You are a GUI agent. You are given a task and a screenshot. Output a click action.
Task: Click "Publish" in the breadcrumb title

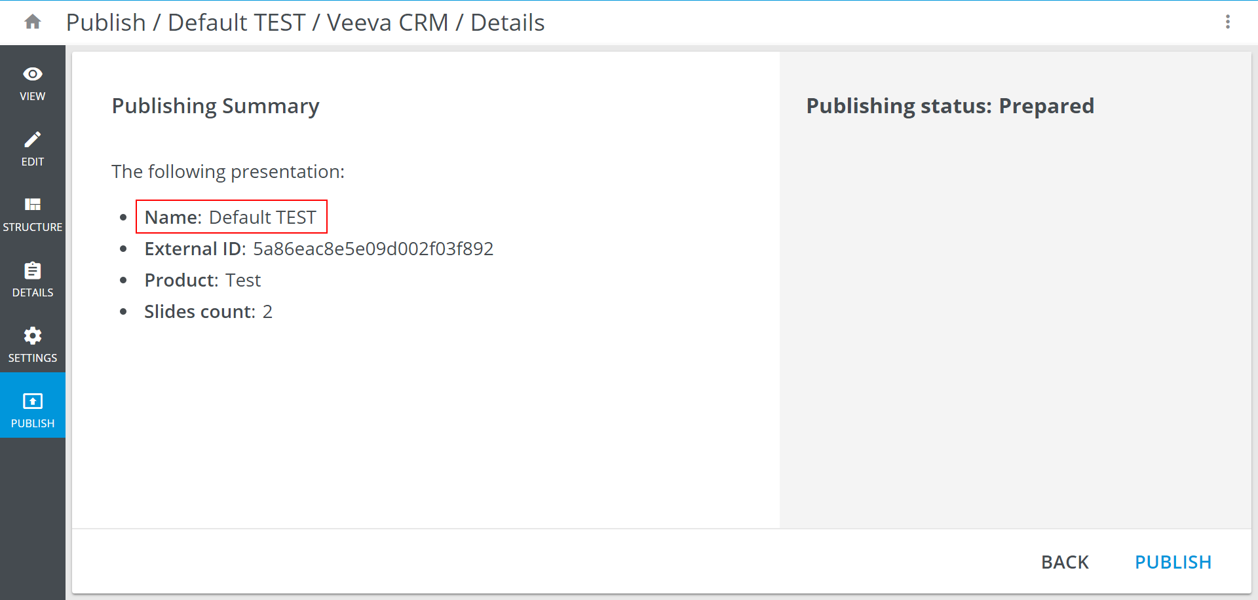(105, 23)
